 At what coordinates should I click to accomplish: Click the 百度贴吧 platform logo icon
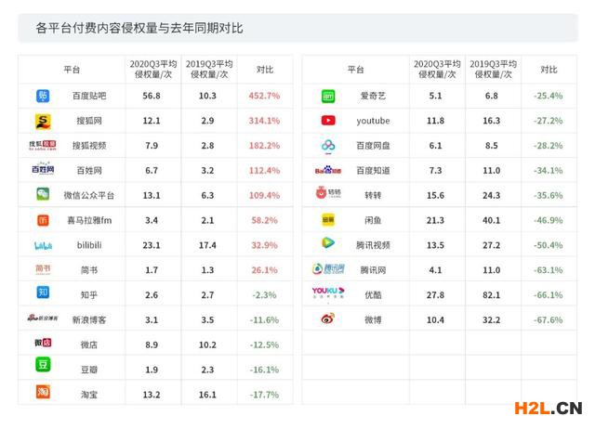pos(43,96)
